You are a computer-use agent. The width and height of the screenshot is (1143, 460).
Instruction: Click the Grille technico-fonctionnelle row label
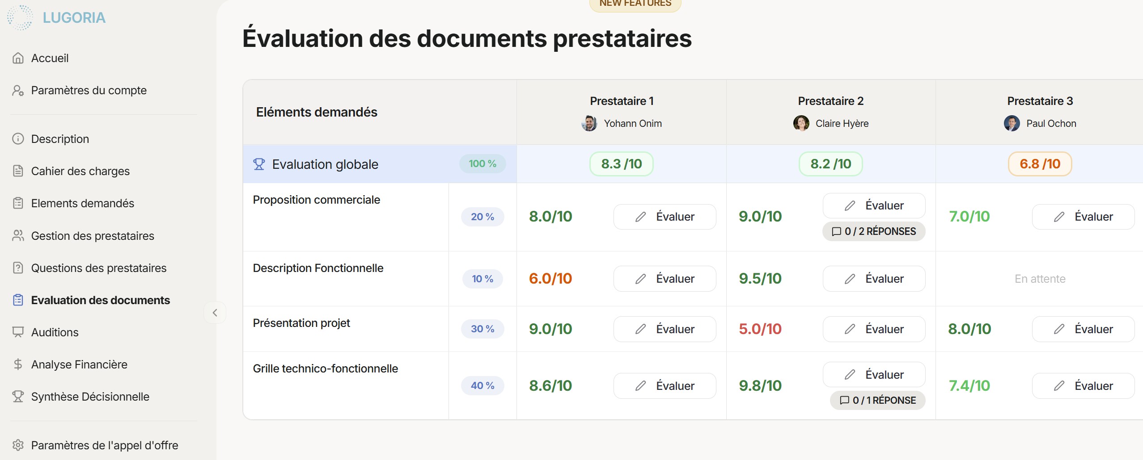(x=326, y=369)
